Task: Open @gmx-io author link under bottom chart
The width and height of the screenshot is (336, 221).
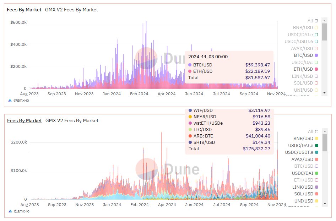Action: coord(22,211)
